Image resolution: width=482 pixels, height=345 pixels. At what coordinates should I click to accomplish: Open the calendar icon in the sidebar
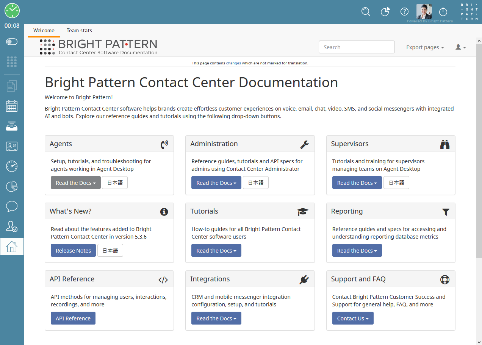pos(12,106)
